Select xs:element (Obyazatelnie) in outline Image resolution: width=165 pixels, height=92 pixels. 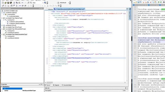[x=16, y=22]
